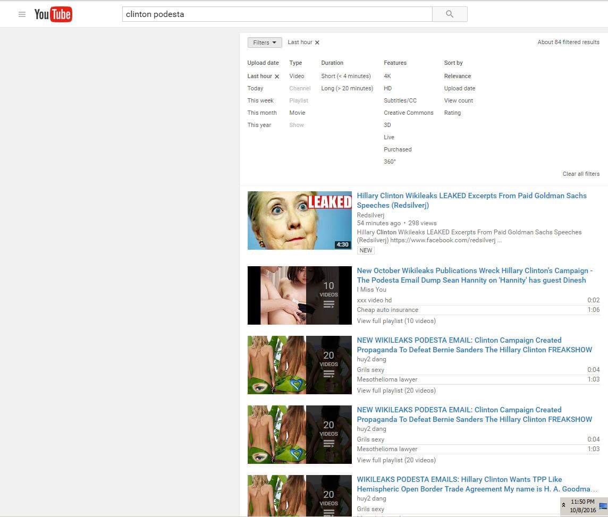Open Goldman Sachs Speeches video title

point(471,200)
